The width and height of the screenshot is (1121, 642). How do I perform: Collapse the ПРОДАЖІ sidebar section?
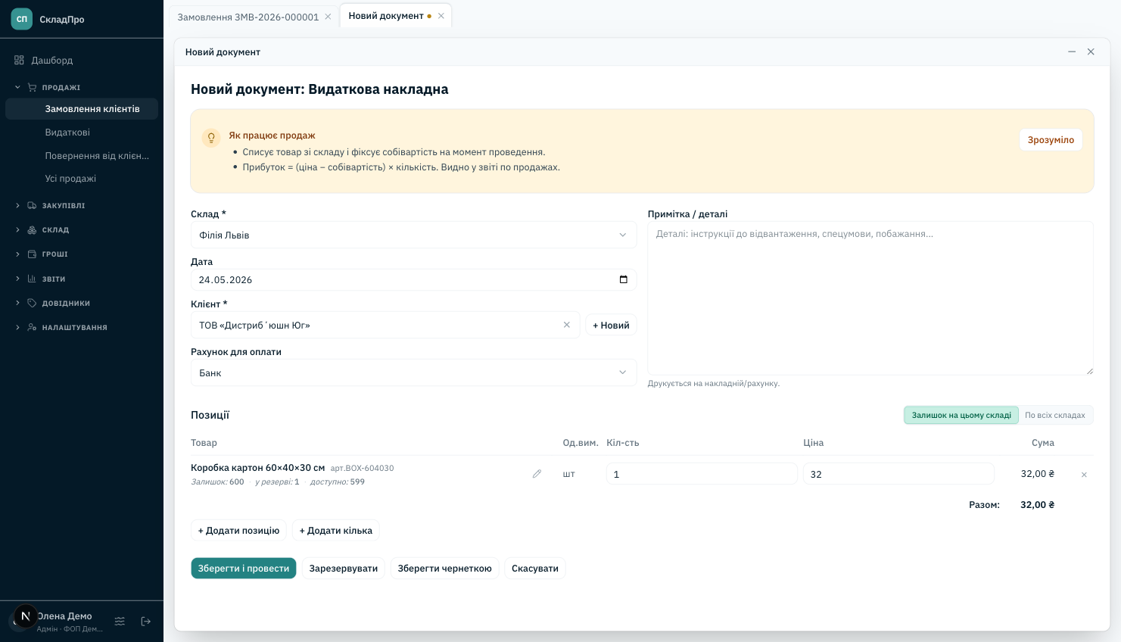82,87
